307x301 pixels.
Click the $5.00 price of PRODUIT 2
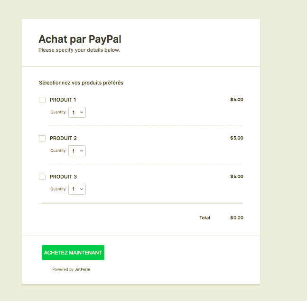click(236, 138)
